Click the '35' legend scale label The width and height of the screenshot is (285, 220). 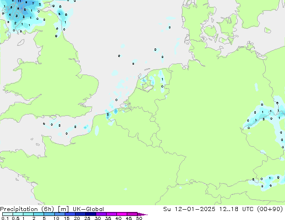[x=108, y=218]
